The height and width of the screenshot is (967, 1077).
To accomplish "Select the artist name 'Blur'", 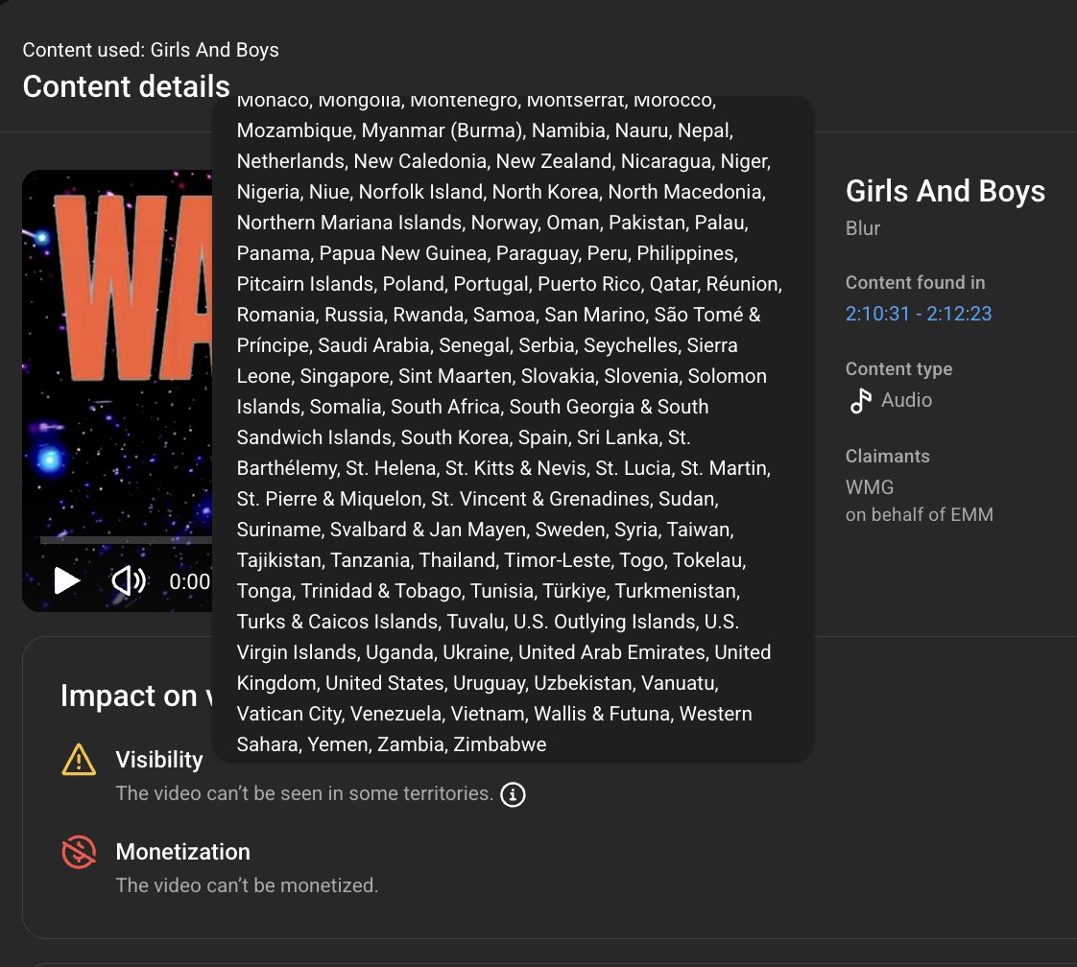I will (x=862, y=228).
